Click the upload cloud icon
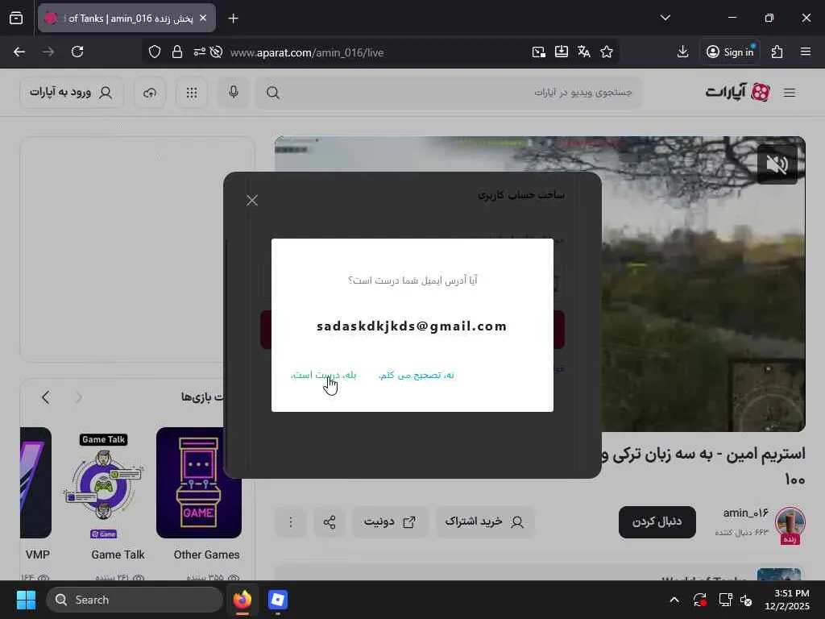 click(150, 93)
